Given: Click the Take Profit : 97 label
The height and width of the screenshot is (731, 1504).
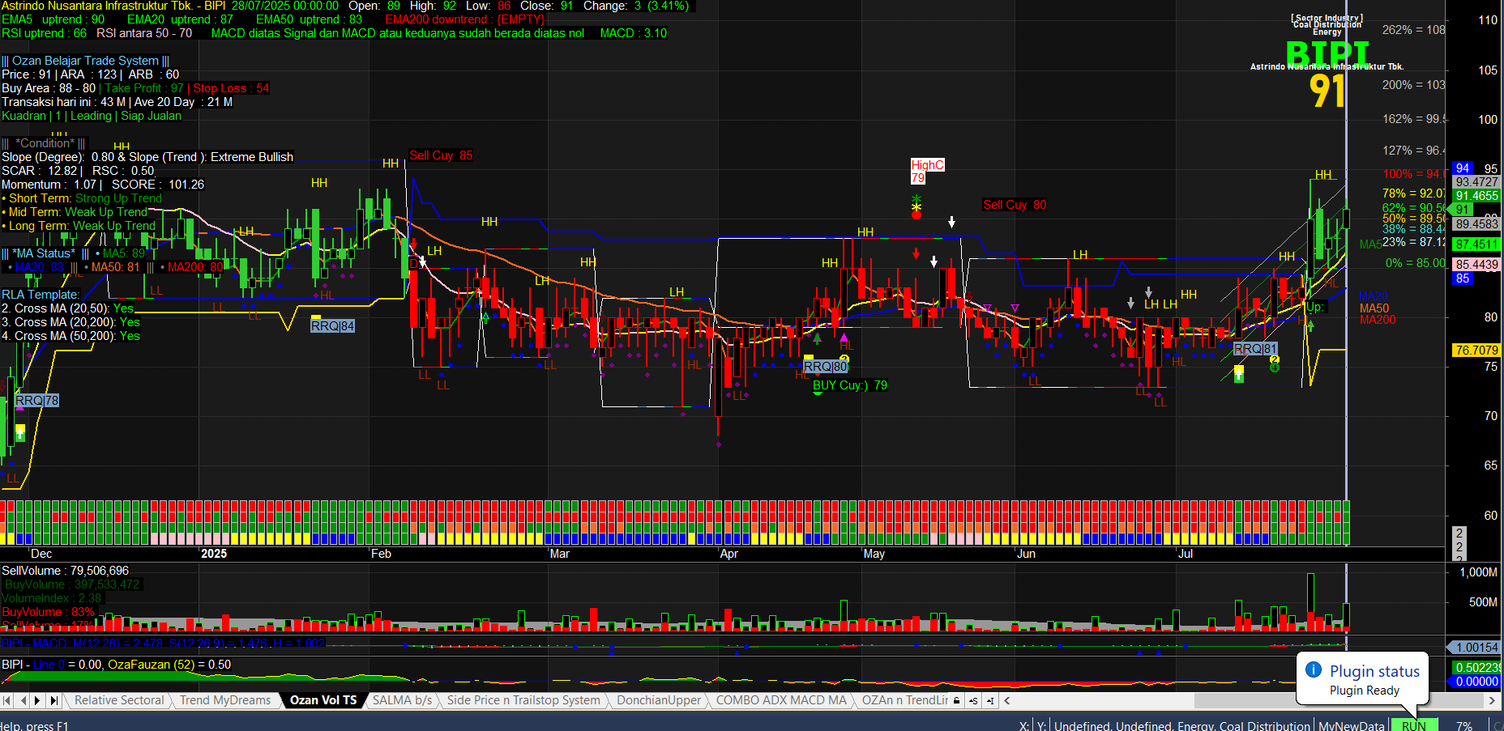Looking at the screenshot, I should (144, 88).
